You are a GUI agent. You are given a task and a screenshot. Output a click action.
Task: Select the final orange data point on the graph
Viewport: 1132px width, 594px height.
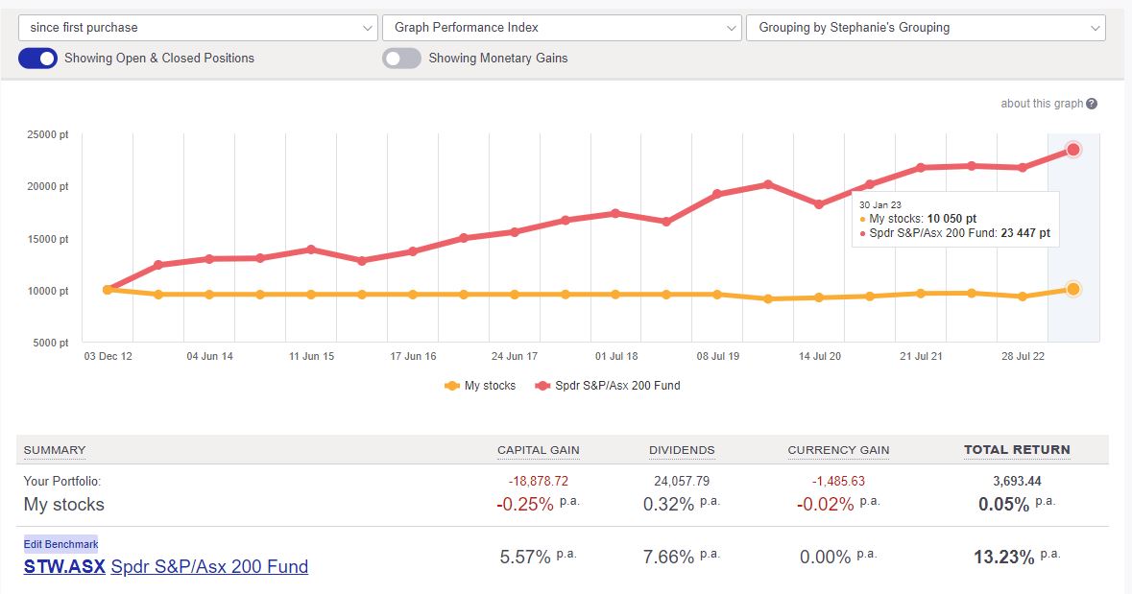(1072, 287)
